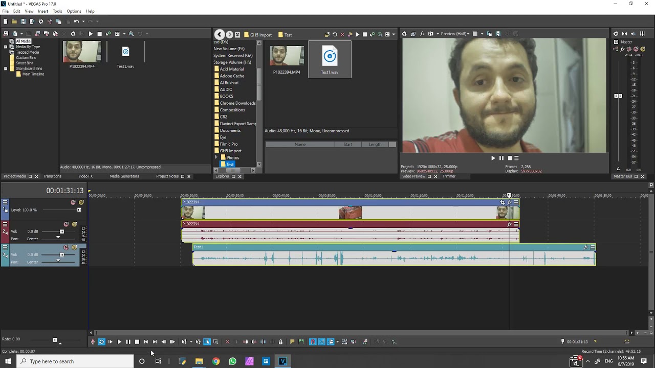The image size is (655, 368).
Task: Collapse the Storyboard Bins node
Action: 6,68
